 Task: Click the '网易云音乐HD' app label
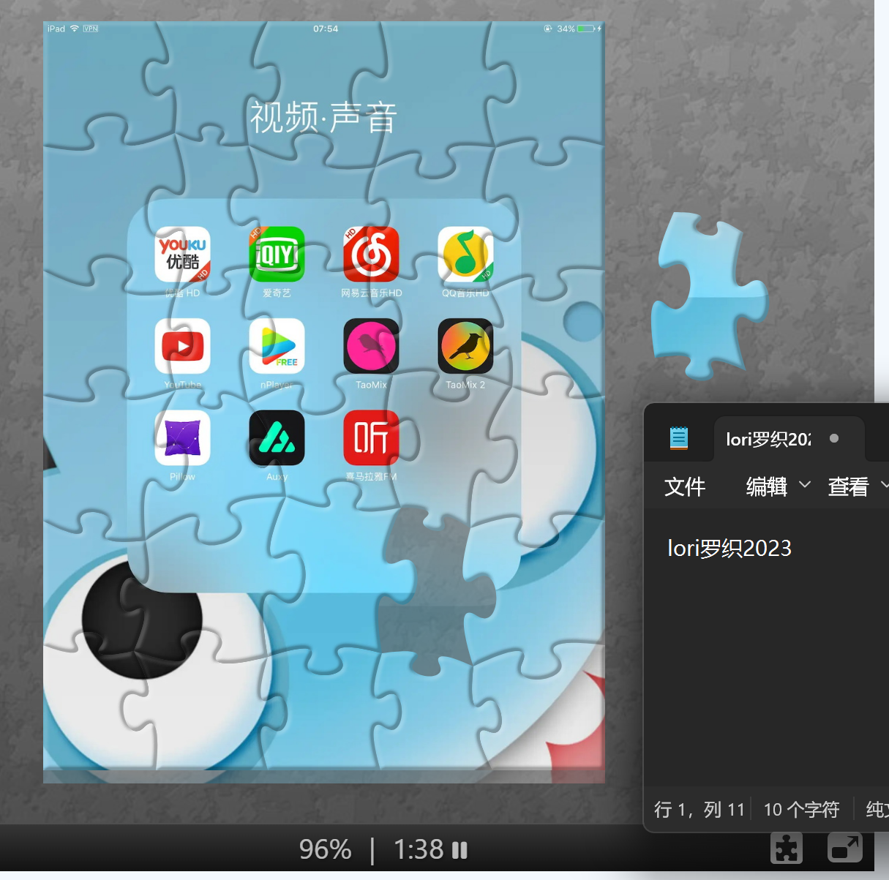tap(371, 293)
